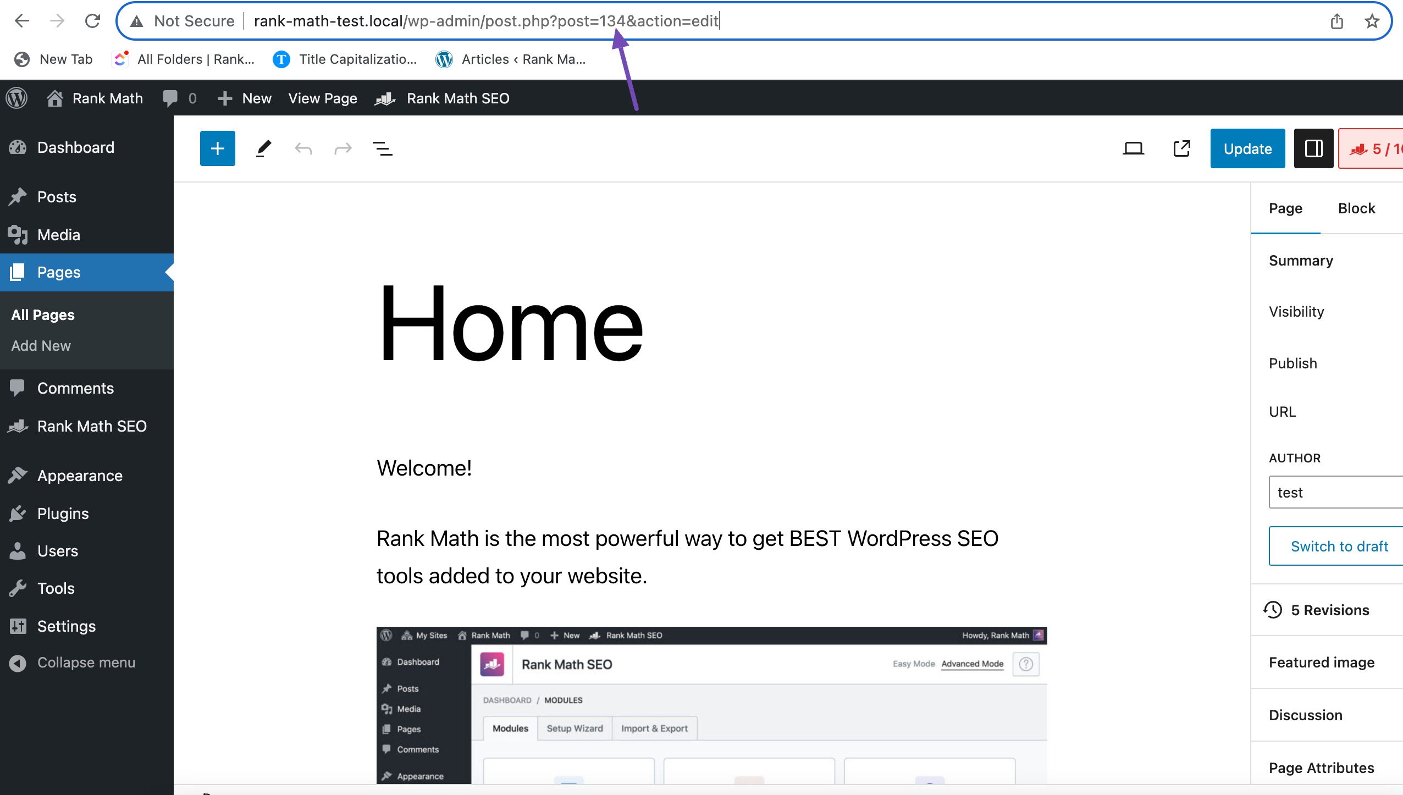Image resolution: width=1403 pixels, height=795 pixels.
Task: Click the Update button to save
Action: click(x=1247, y=148)
